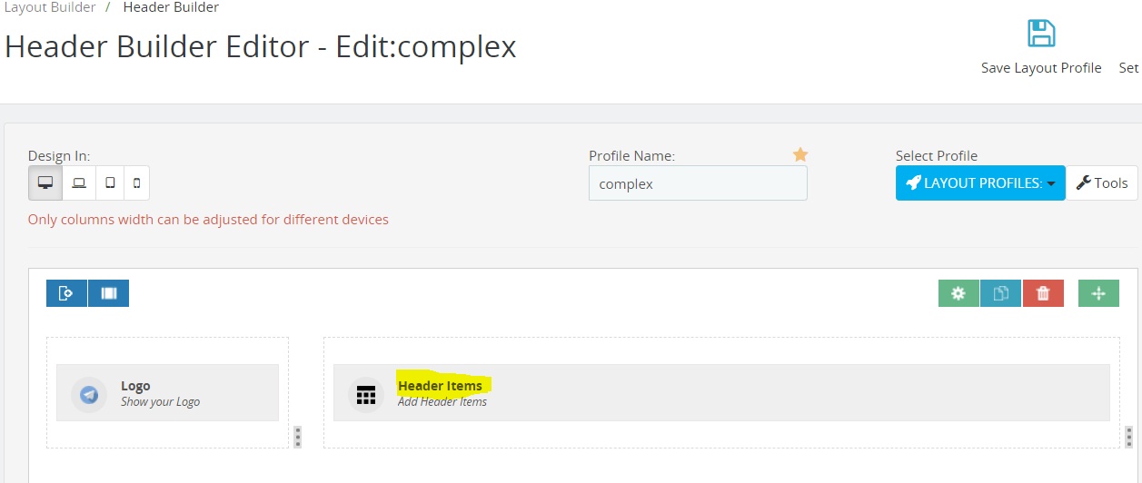
Task: Duplicate the row with the copy icon
Action: [x=1000, y=293]
